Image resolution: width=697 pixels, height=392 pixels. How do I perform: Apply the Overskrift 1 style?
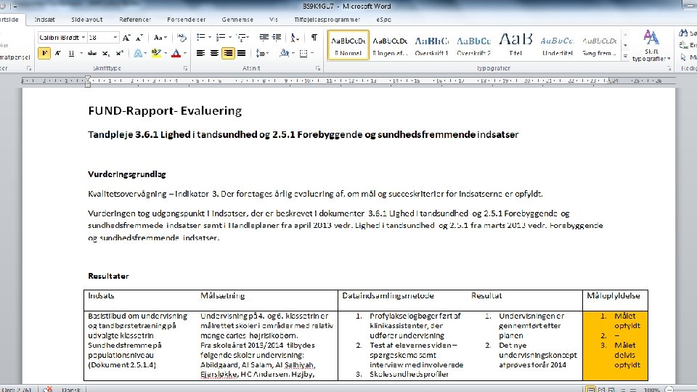pyautogui.click(x=431, y=45)
